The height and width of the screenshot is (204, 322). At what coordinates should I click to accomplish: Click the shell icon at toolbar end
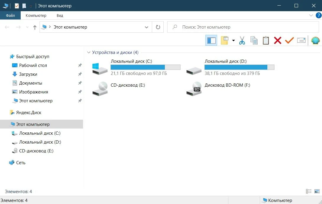pyautogui.click(x=316, y=40)
